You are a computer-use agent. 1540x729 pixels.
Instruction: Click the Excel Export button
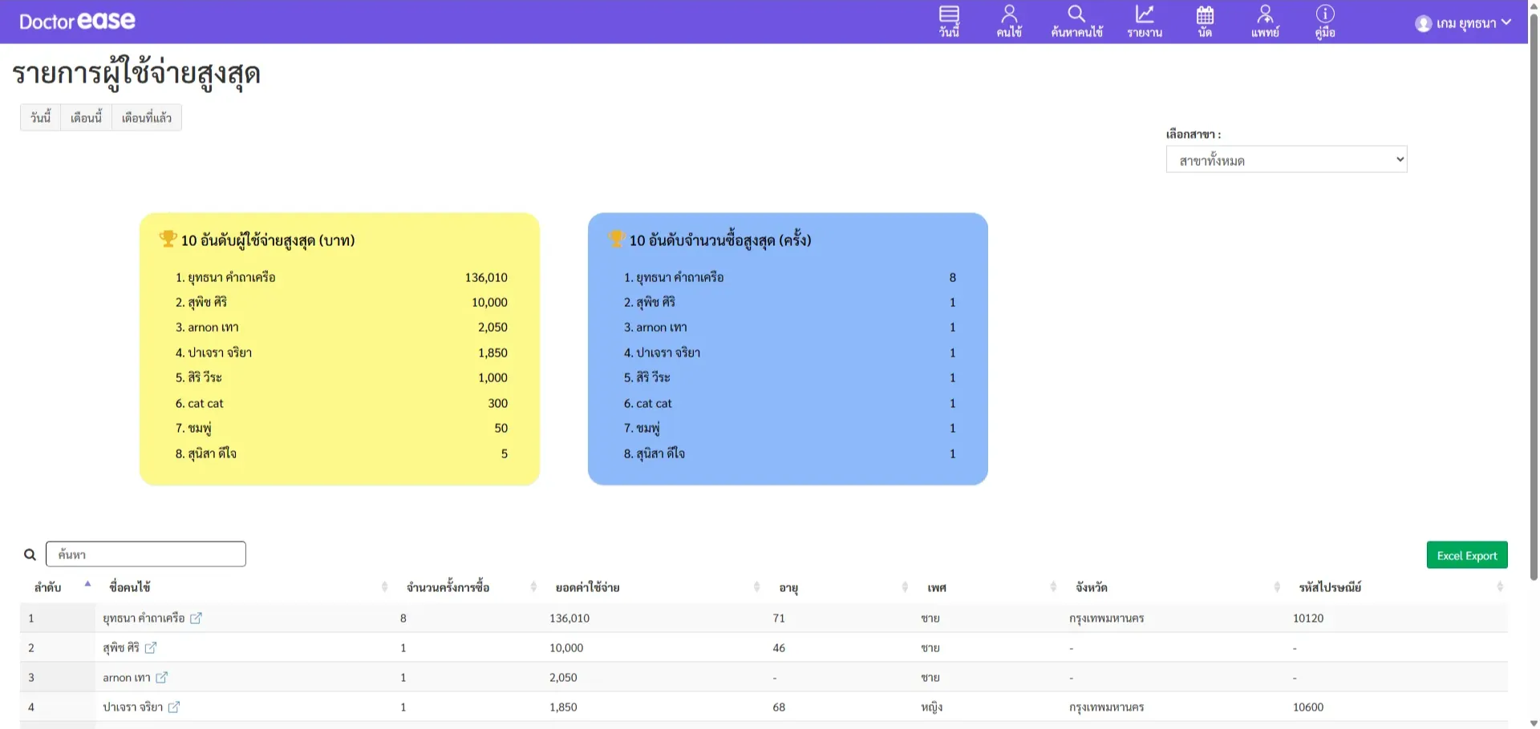[x=1466, y=555]
